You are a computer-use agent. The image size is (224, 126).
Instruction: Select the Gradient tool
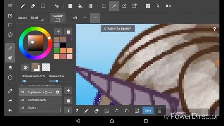click(90, 6)
